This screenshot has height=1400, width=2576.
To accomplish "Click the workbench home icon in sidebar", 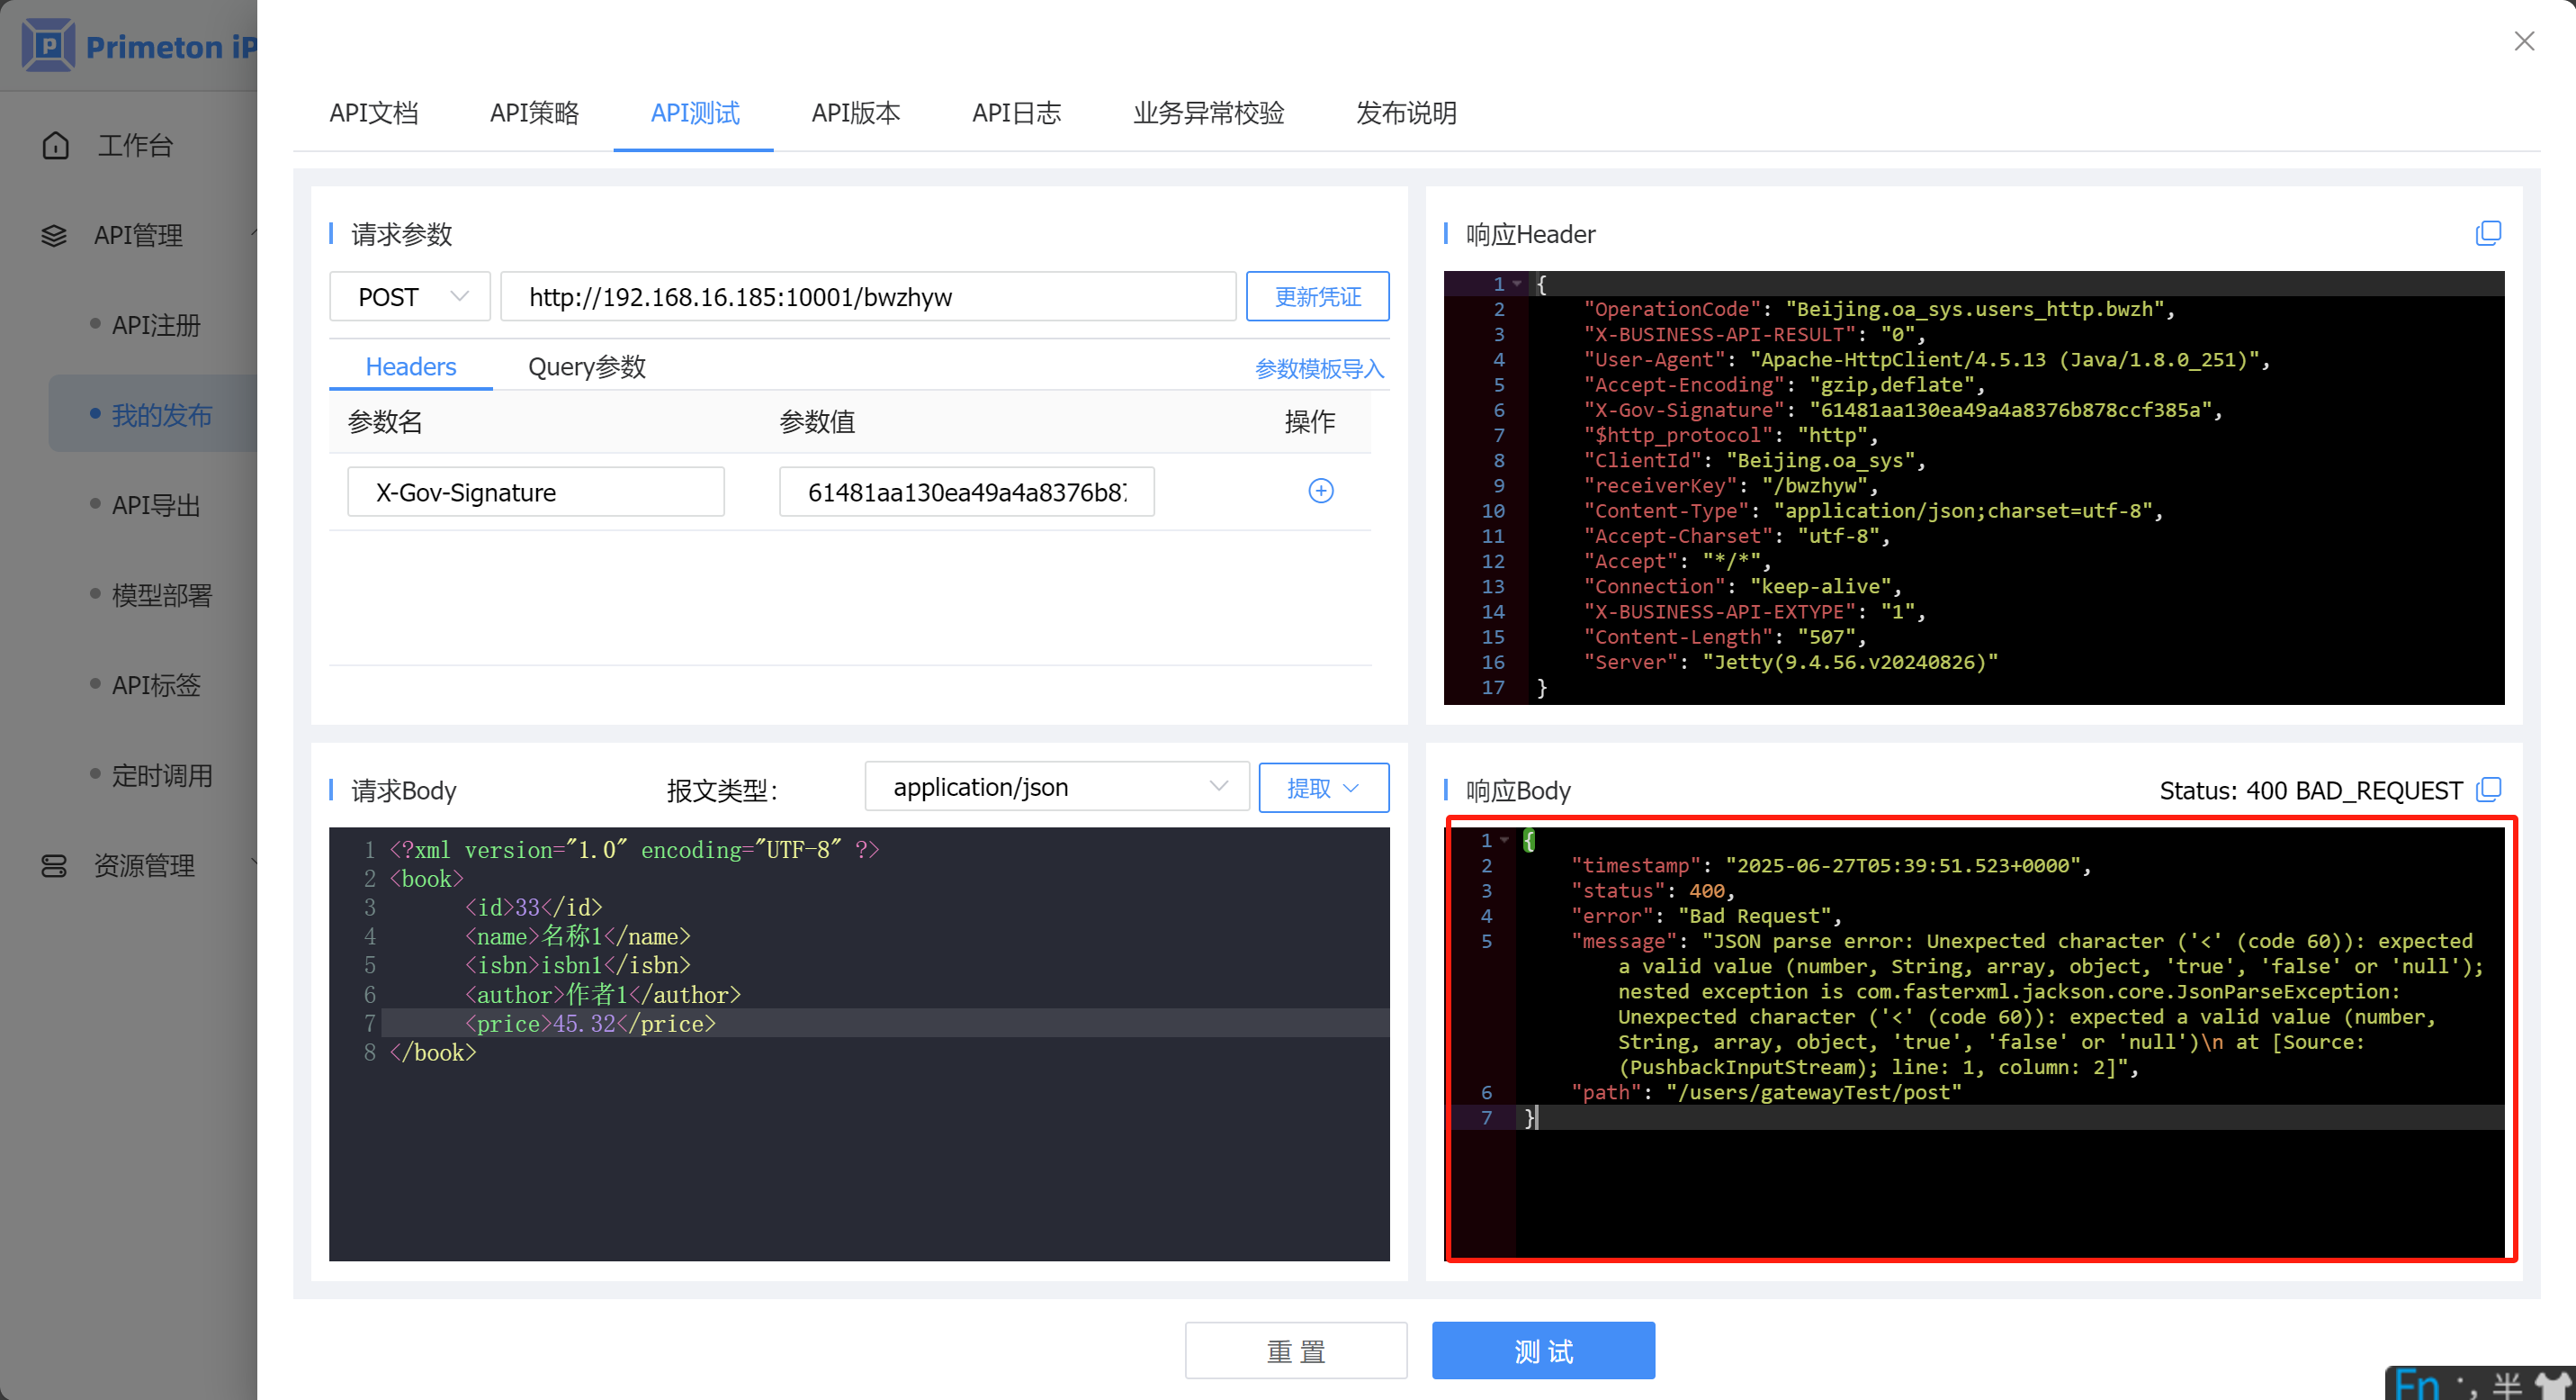I will (56, 145).
